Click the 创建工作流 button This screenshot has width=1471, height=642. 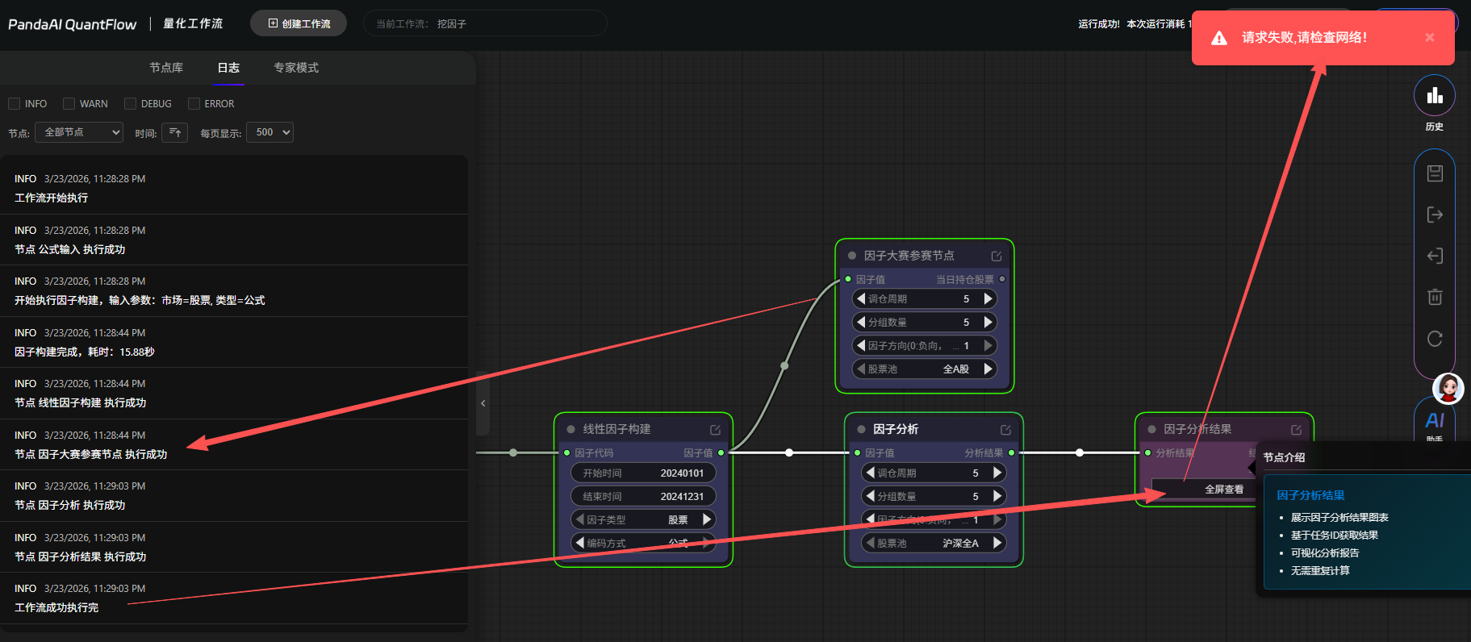point(299,23)
